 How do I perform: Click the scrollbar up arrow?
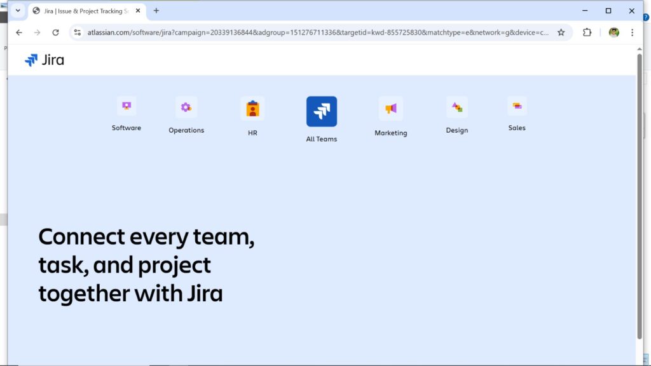(640, 49)
